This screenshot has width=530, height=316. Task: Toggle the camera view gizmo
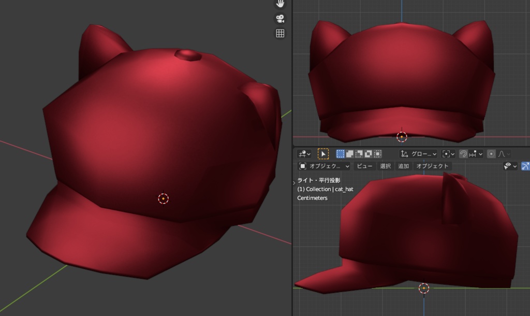coord(280,19)
